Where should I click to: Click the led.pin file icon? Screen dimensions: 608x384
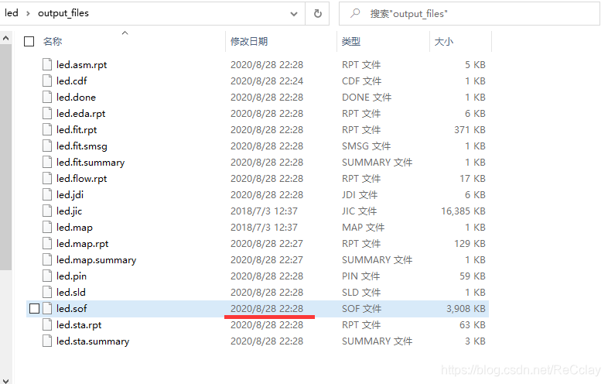47,276
